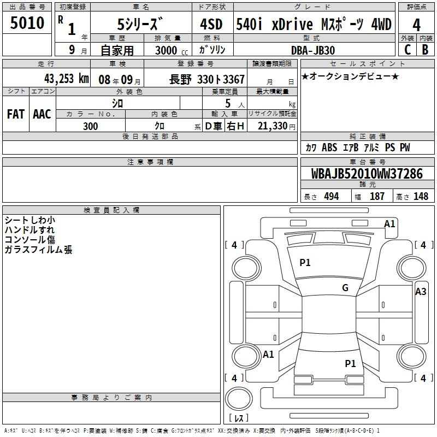The image size is (437, 437).
Task: Click the A1 mark beside the rear wheel
Action: (268, 355)
